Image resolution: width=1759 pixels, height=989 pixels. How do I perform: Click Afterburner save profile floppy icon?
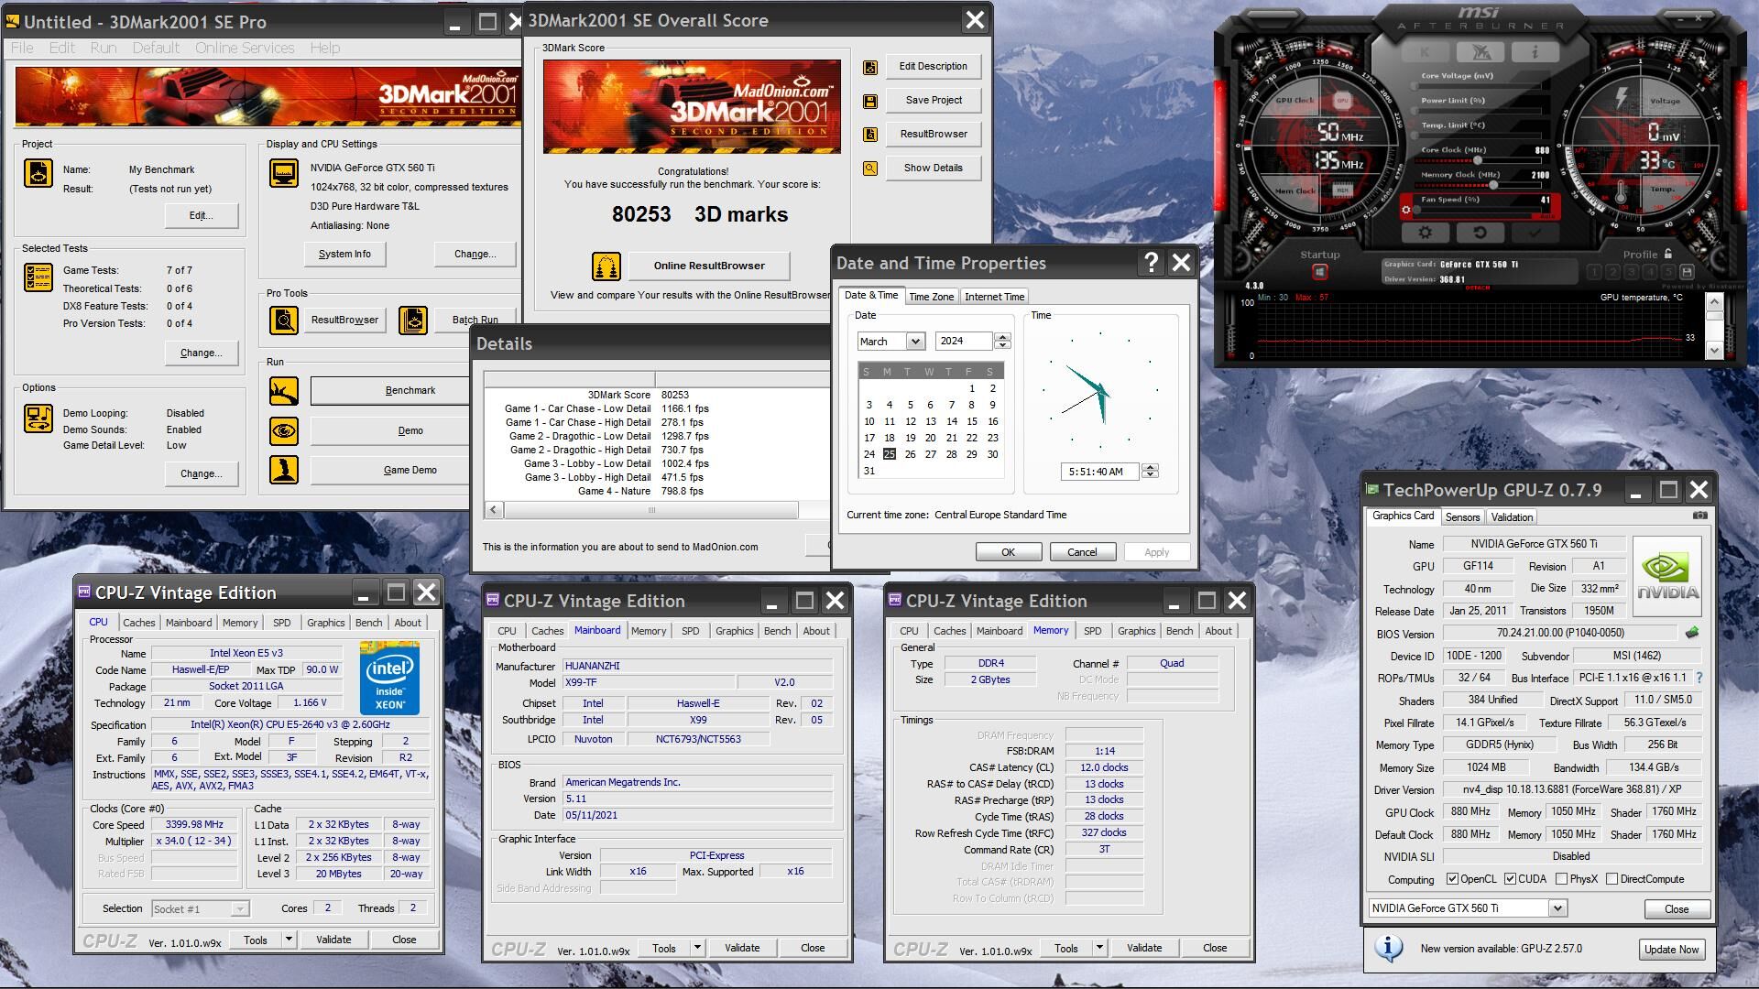point(1687,272)
